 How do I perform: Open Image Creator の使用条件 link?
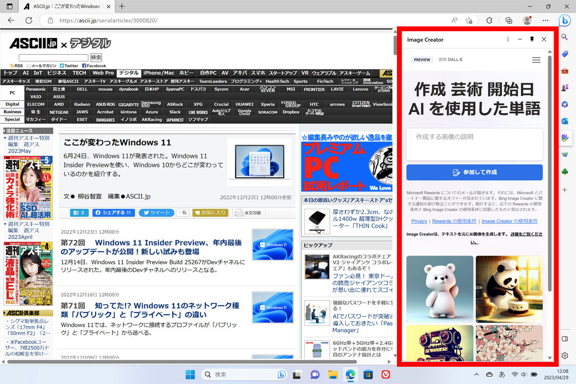(x=510, y=221)
